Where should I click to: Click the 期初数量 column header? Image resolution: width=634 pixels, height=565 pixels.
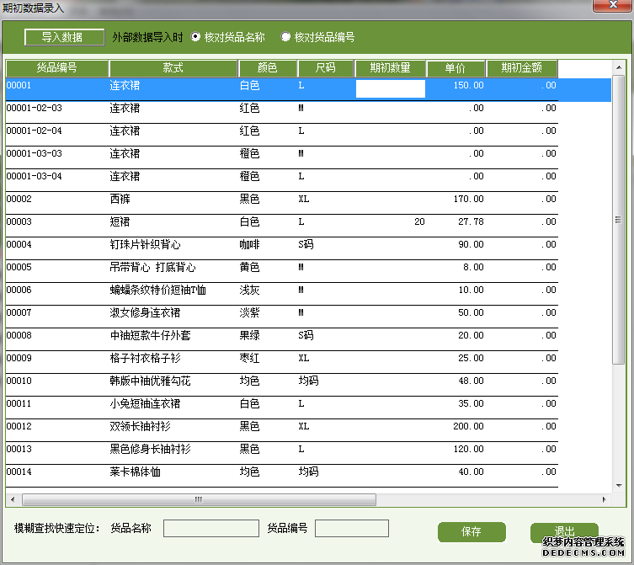[x=391, y=68]
